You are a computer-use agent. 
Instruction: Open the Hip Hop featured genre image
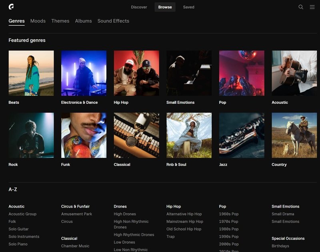click(136, 73)
